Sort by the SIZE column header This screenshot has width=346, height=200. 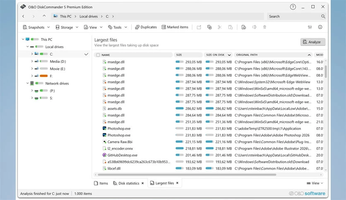tap(188, 55)
